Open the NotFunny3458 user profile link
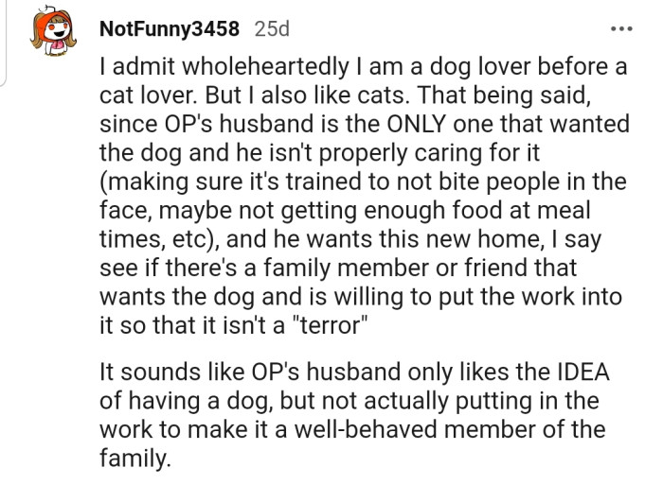The image size is (663, 485). (x=170, y=28)
